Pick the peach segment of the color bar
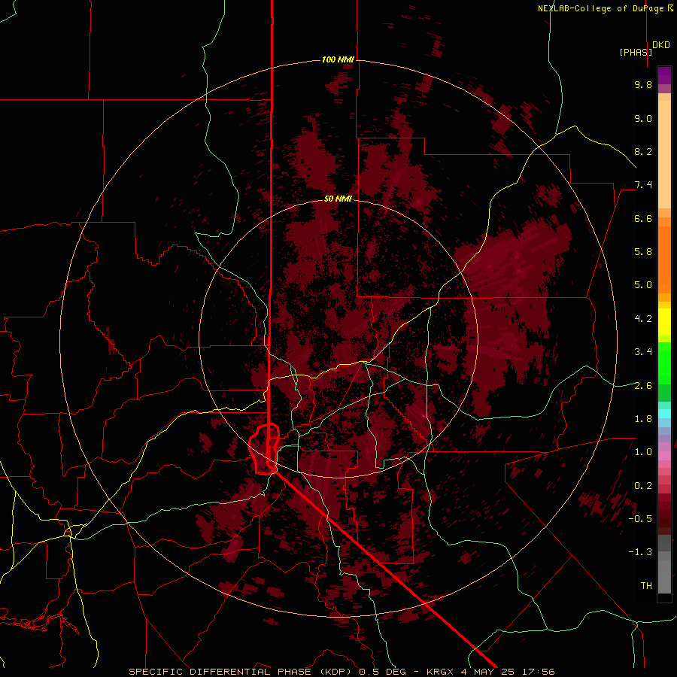677x677 pixels. (664, 151)
